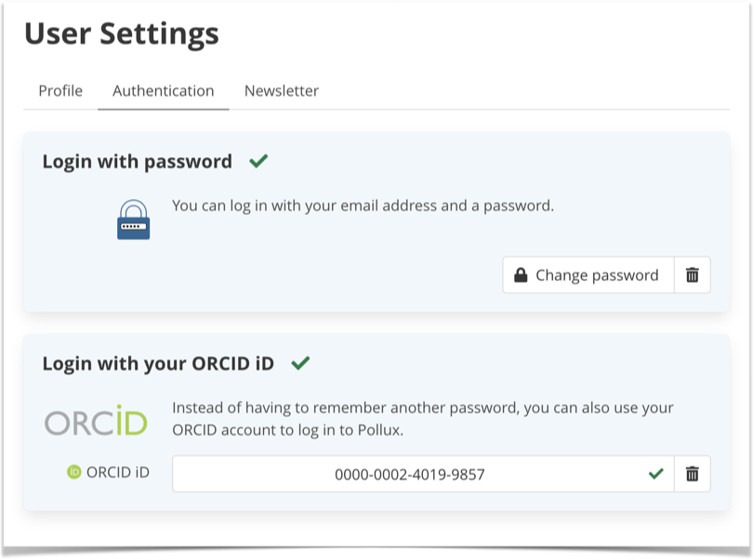The width and height of the screenshot is (753, 559).
Task: Select the Authentication tab
Action: (x=164, y=91)
